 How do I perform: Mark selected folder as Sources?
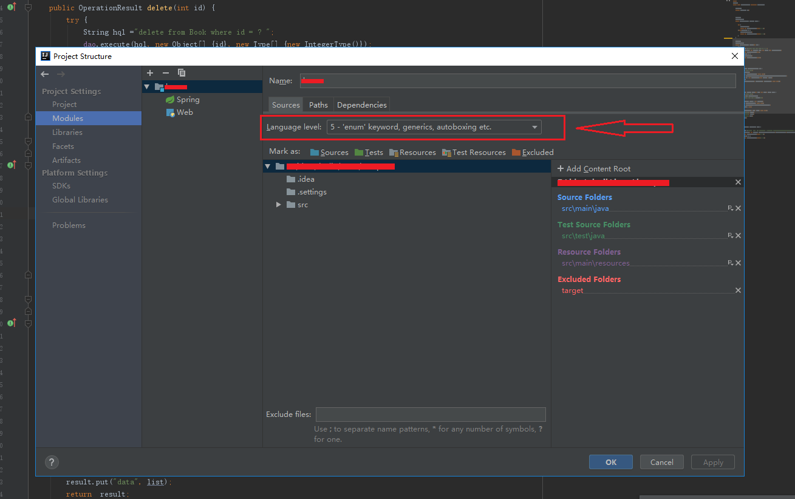point(329,152)
